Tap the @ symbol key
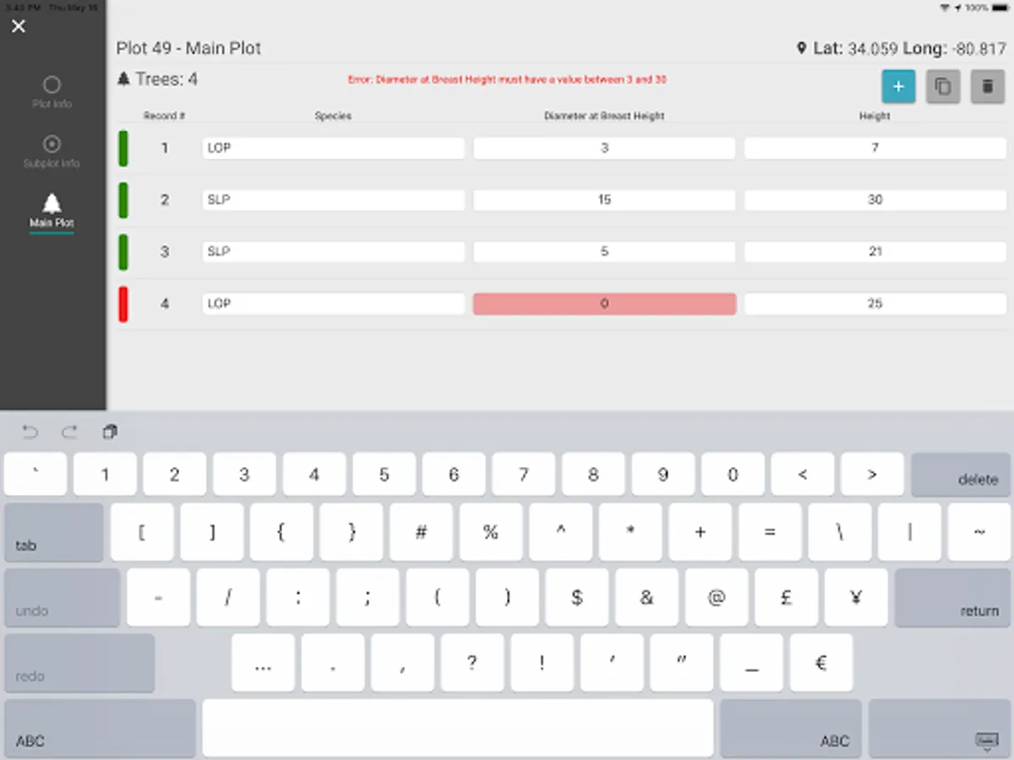This screenshot has height=760, width=1014. point(717,598)
